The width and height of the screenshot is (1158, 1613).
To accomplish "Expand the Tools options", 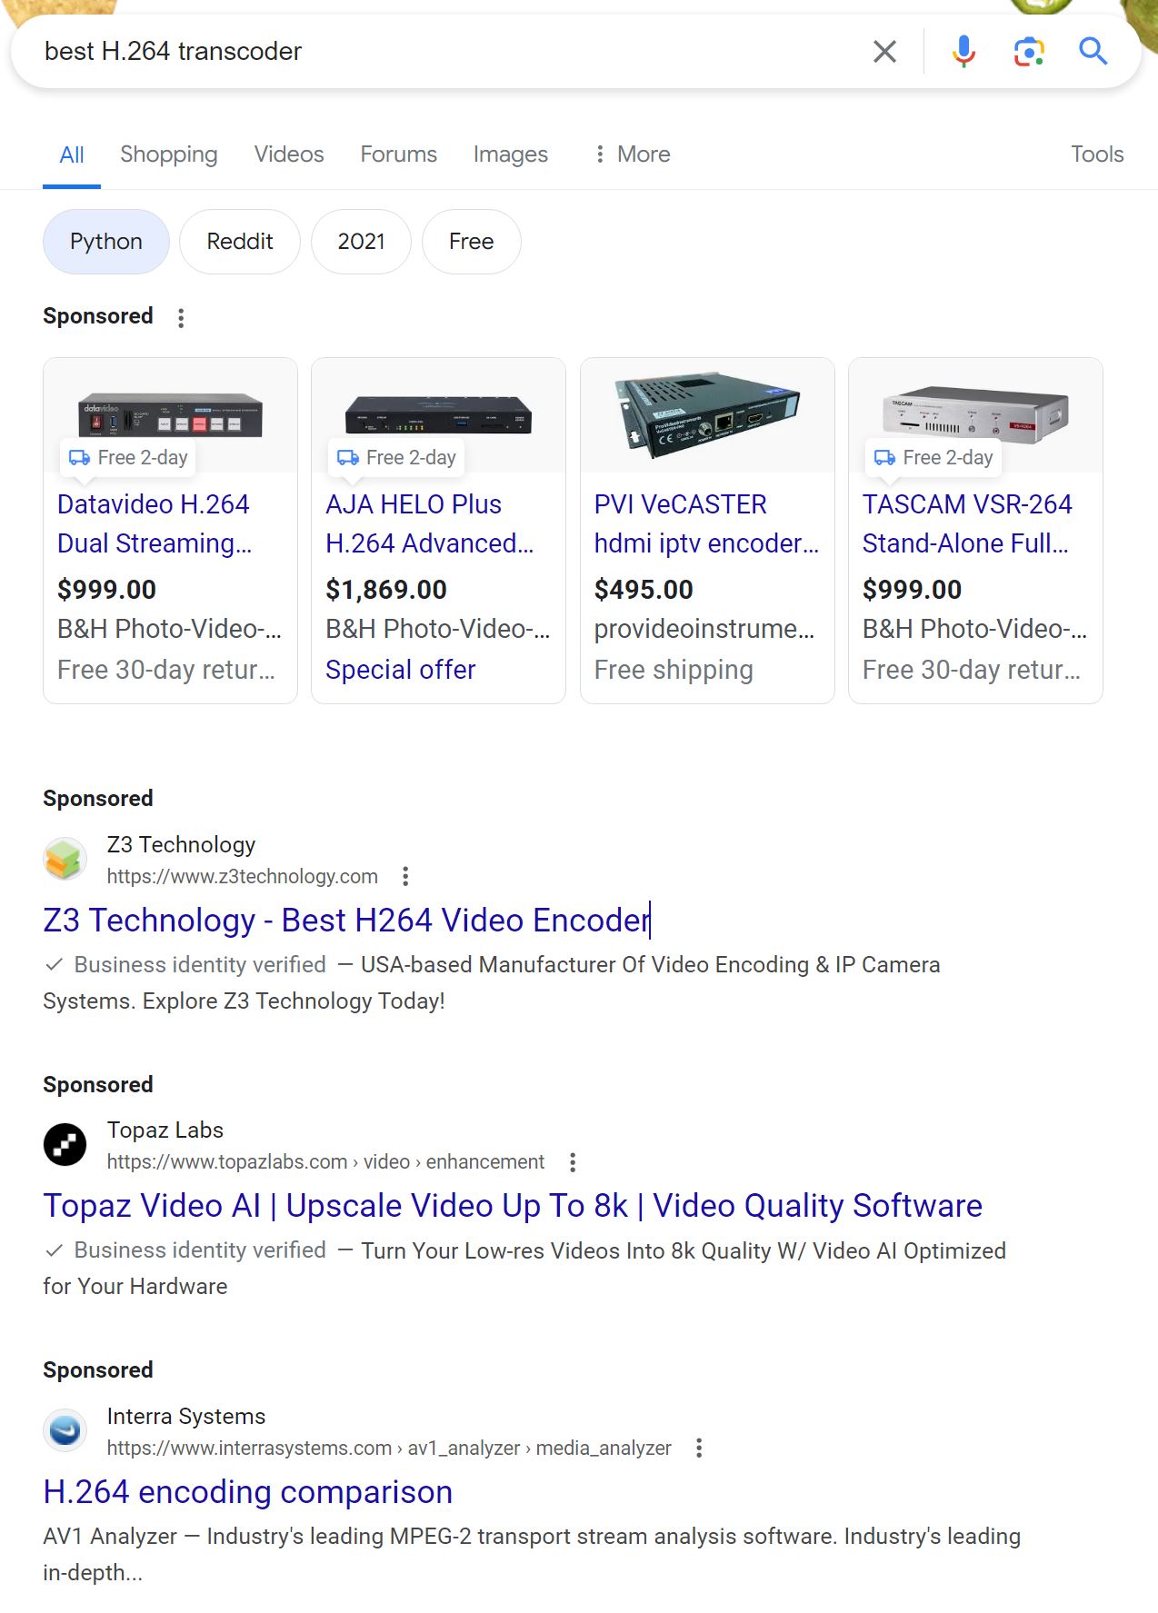I will (1097, 154).
